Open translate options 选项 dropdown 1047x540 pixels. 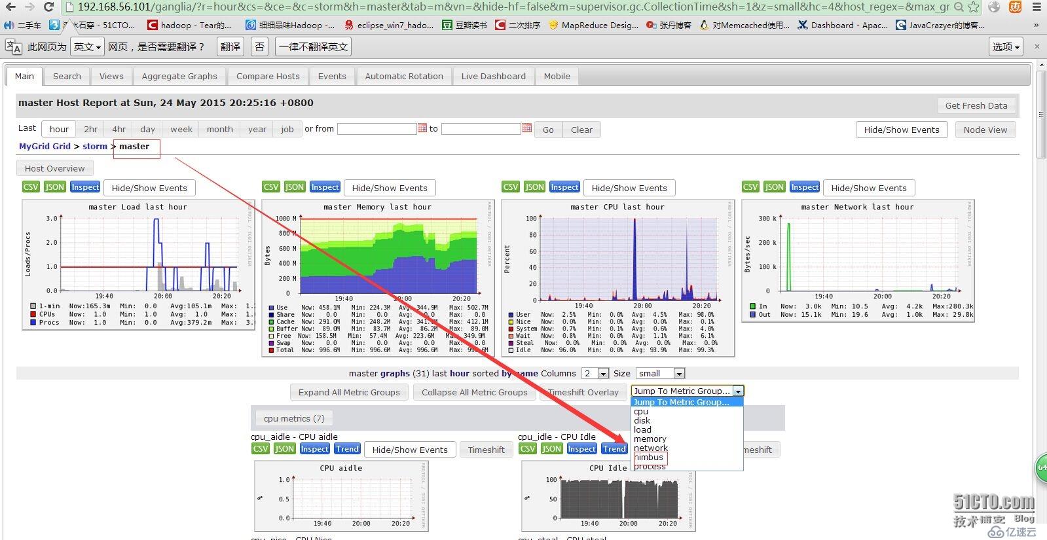click(x=1006, y=46)
